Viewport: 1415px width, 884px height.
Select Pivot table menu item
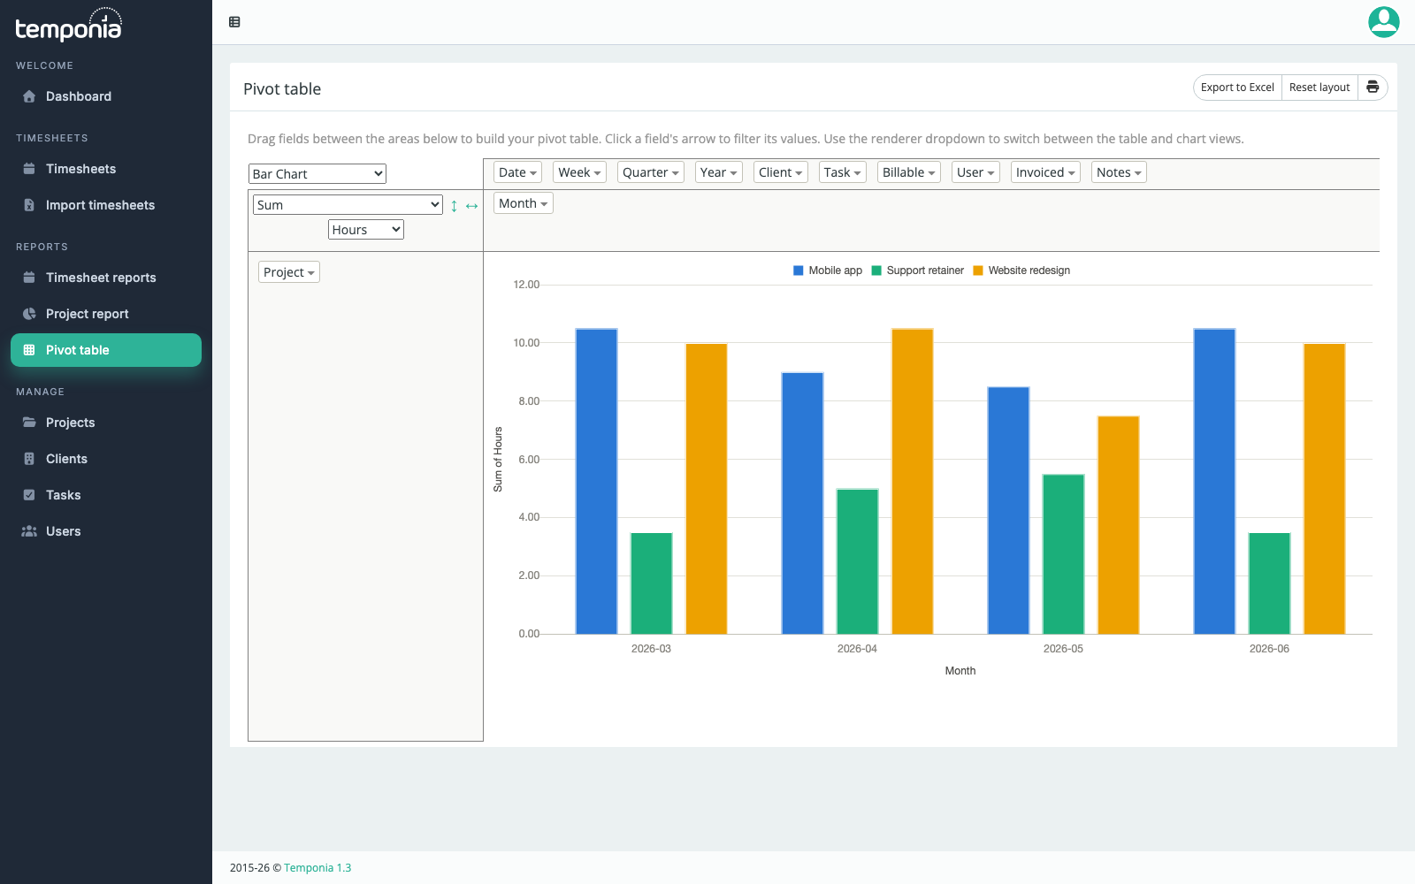106,350
